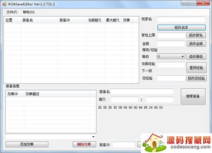This screenshot has height=153, width=212.
Task: Focus the 当前经验 input field
Action: point(171,65)
